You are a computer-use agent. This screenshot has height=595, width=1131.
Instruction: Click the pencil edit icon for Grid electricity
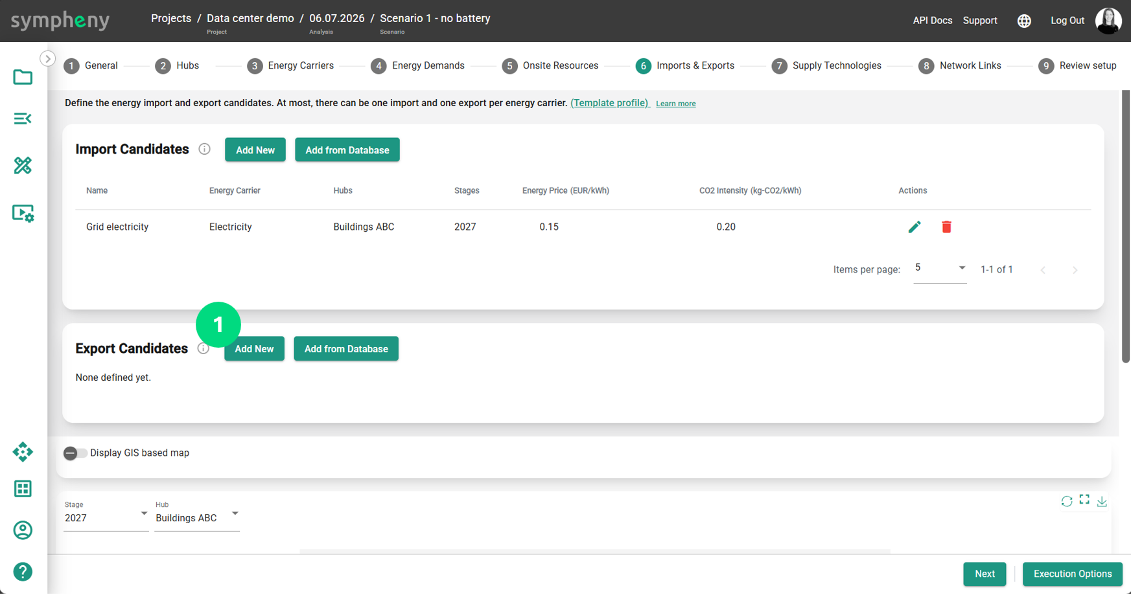tap(915, 227)
